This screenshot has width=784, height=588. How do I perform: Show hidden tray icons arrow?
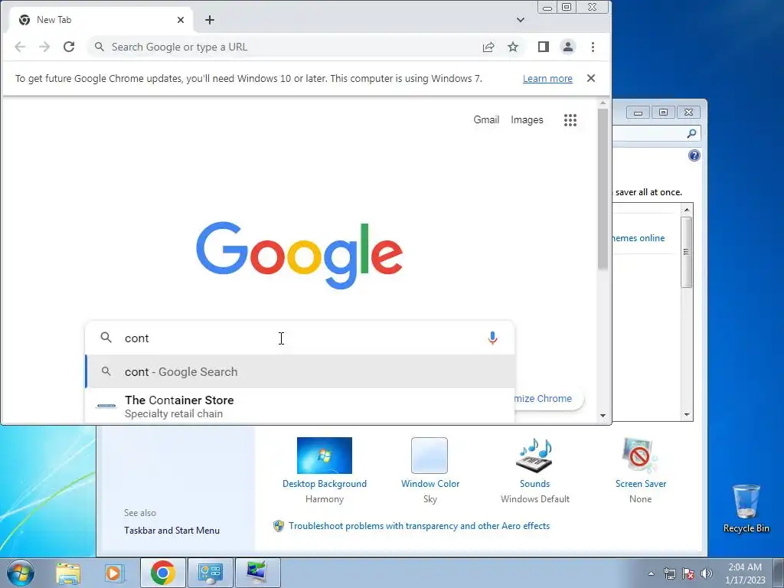[651, 573]
